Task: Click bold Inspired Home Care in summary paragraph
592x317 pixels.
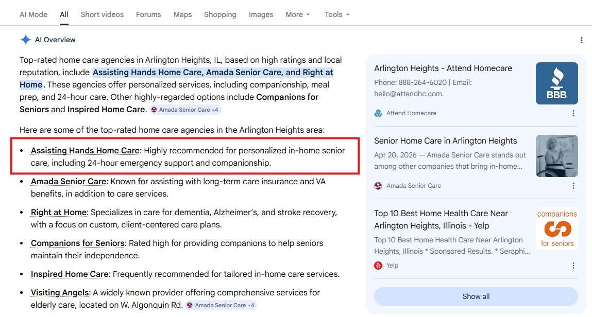Action: tap(106, 109)
